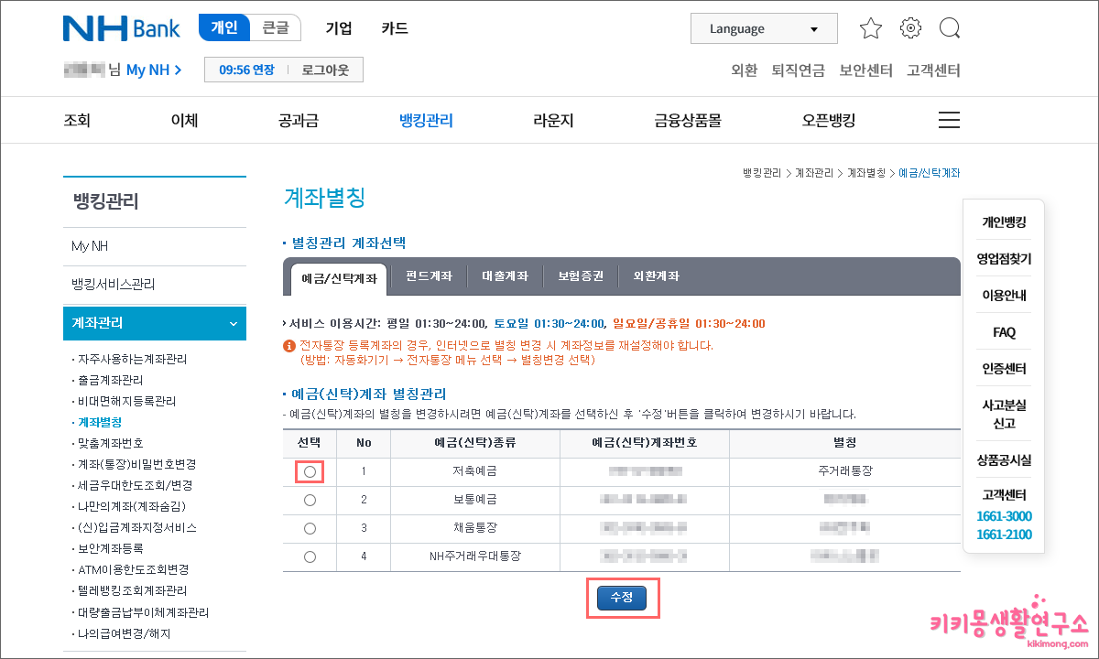
Task: Open the hamburger menu icon
Action: pyautogui.click(x=949, y=119)
